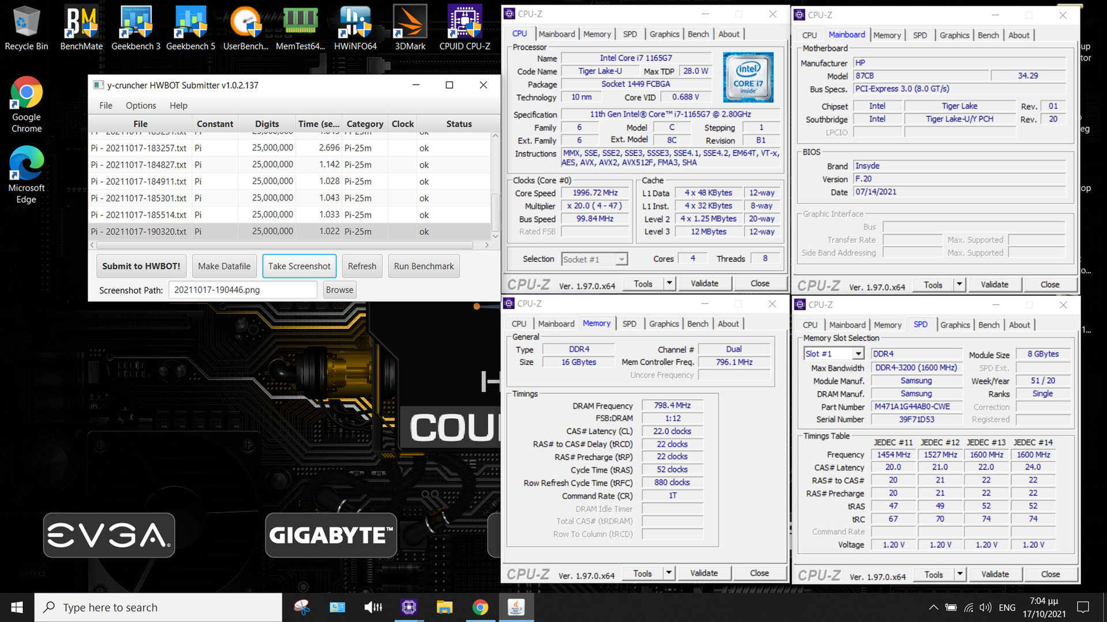Open File menu in y-cruncher Submitter
Viewport: 1107px width, 622px height.
(x=106, y=105)
